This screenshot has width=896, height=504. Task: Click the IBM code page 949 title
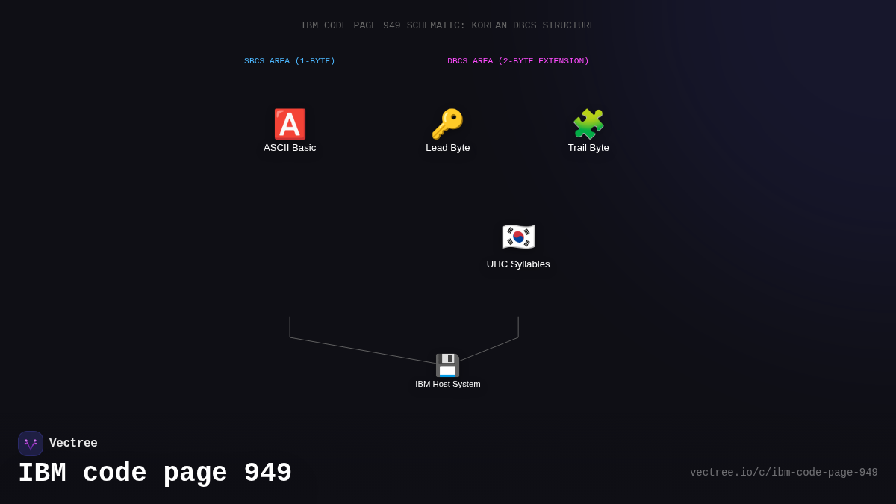click(x=155, y=472)
